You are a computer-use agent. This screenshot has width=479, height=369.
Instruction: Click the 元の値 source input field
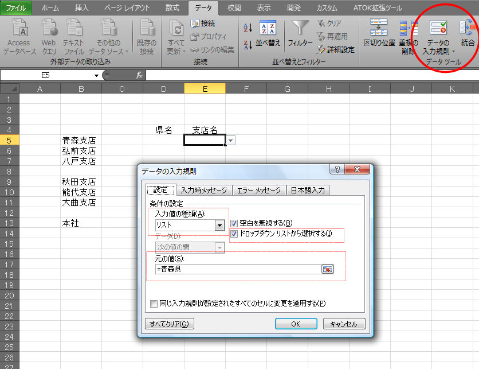(x=238, y=269)
